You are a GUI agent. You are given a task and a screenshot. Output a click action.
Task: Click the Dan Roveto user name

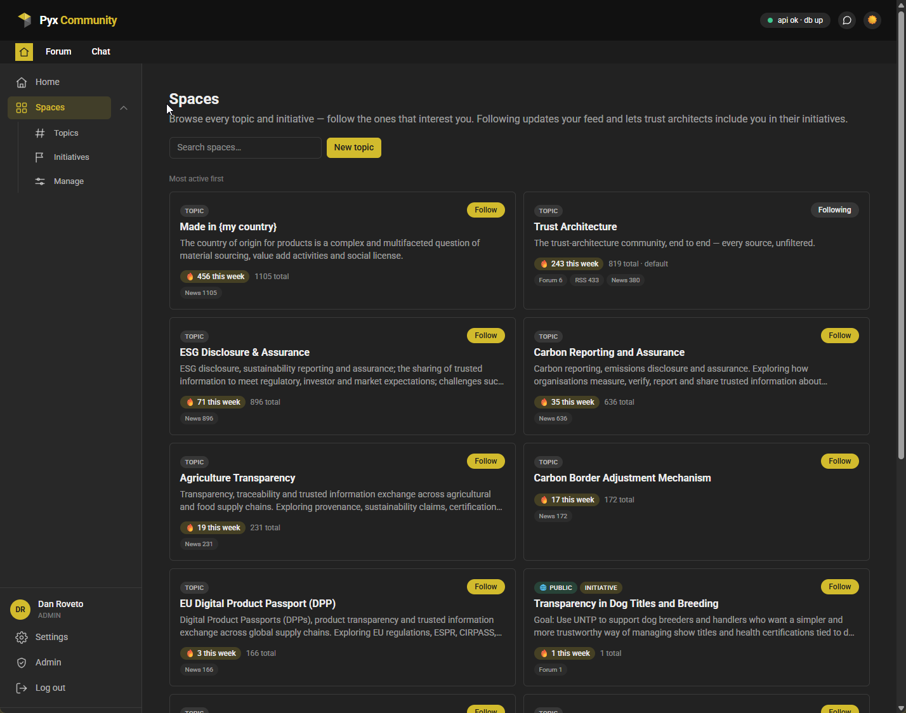(61, 605)
